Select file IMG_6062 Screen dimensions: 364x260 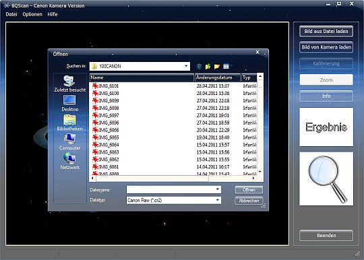(x=109, y=160)
